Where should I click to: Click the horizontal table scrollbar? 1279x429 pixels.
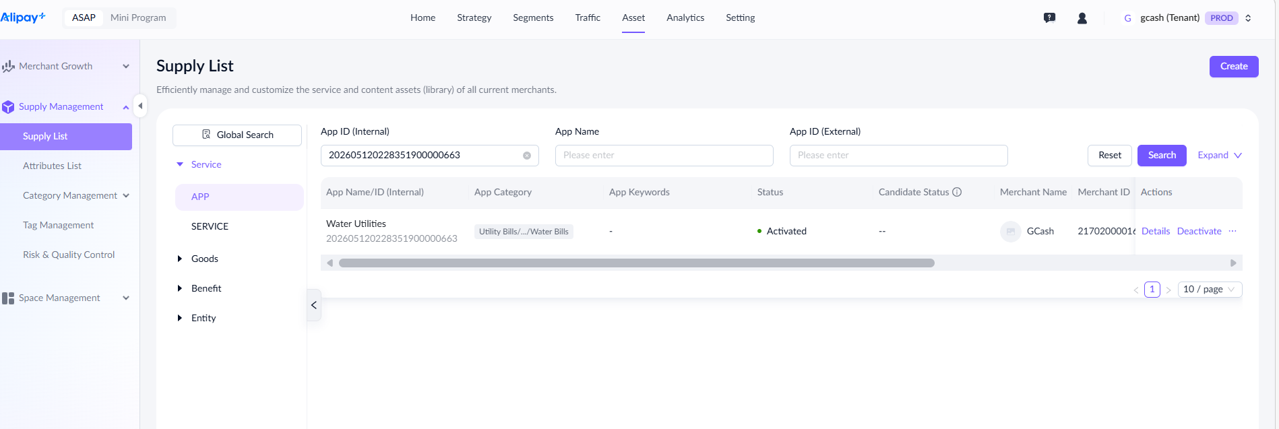click(x=637, y=263)
